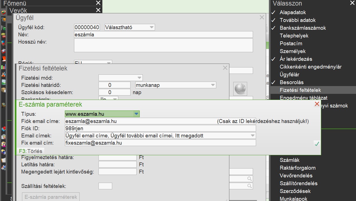Viewport: 356px width, 201px height.
Task: Click the Fizetési határidő number field
Action: [114, 85]
